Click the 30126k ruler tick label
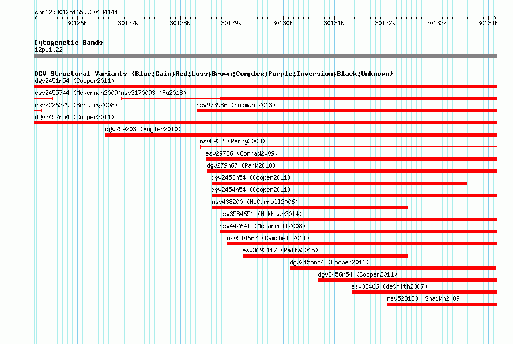 point(77,23)
